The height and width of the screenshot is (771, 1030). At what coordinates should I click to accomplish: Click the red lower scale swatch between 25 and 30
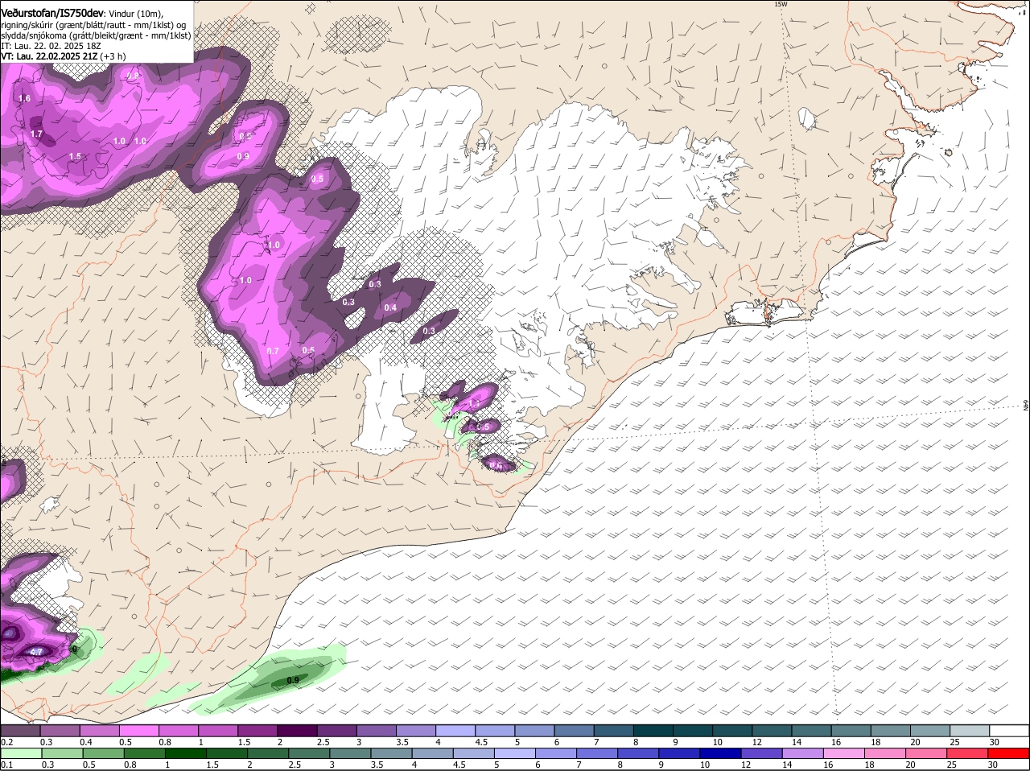click(967, 753)
